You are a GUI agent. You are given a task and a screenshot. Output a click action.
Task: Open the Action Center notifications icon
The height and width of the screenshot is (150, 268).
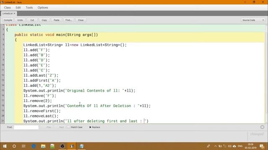[x=262, y=146]
